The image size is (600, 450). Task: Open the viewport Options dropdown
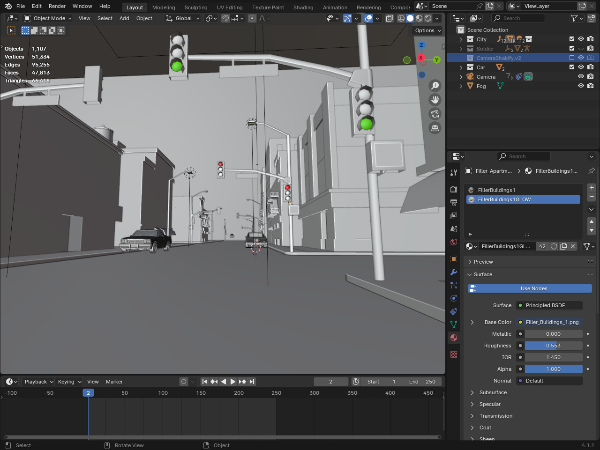click(x=428, y=30)
